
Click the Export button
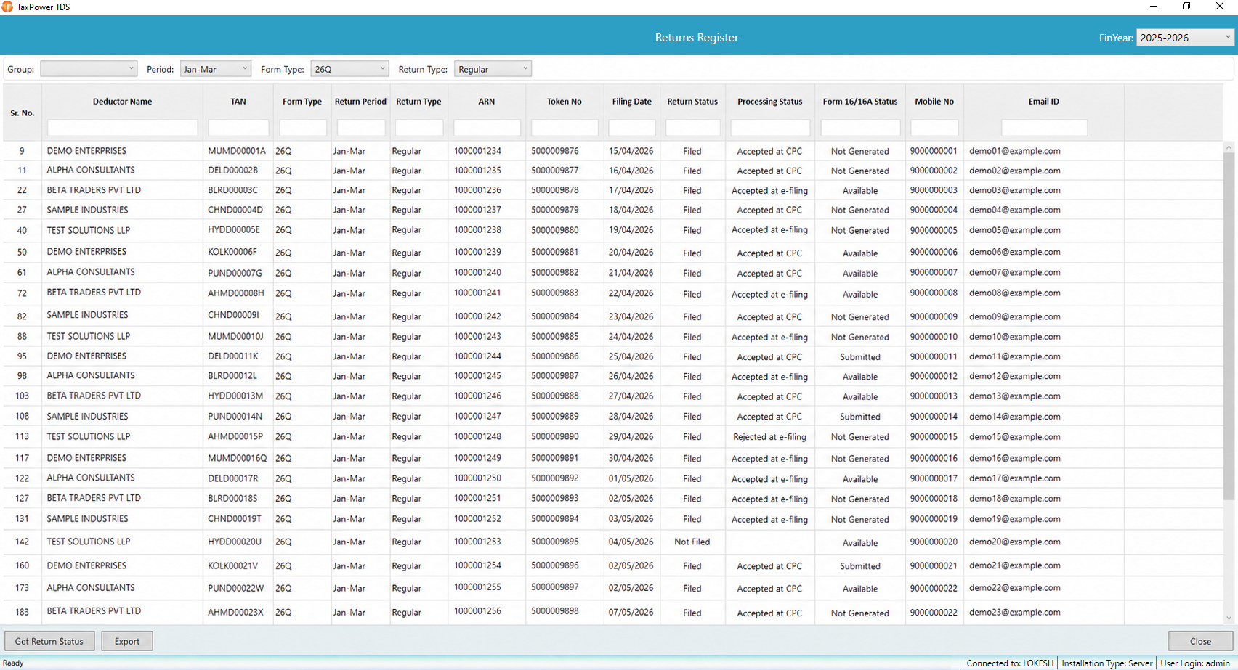coord(127,641)
